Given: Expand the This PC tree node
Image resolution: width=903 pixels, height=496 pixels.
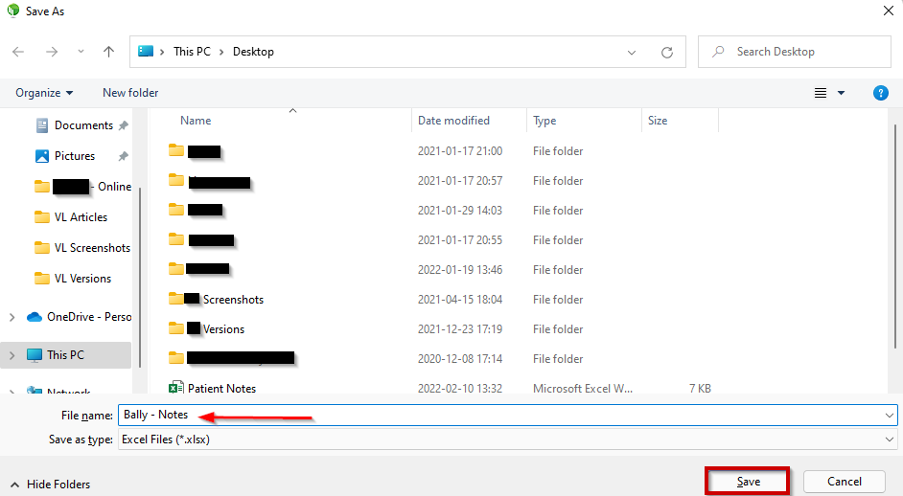Looking at the screenshot, I should tap(12, 355).
